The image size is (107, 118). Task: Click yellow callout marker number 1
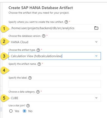click(x=5, y=29)
